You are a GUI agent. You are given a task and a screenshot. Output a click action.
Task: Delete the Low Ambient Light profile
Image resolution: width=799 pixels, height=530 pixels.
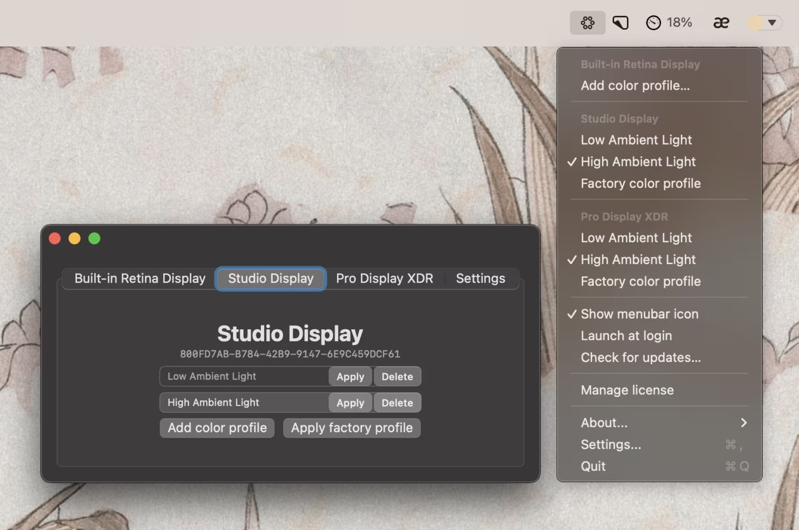point(397,377)
